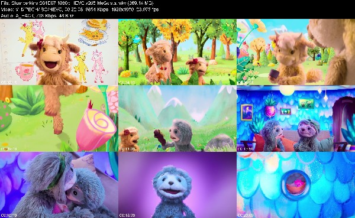Click timestamp on round window thumbnail
The image size is (355, 218).
(246, 215)
